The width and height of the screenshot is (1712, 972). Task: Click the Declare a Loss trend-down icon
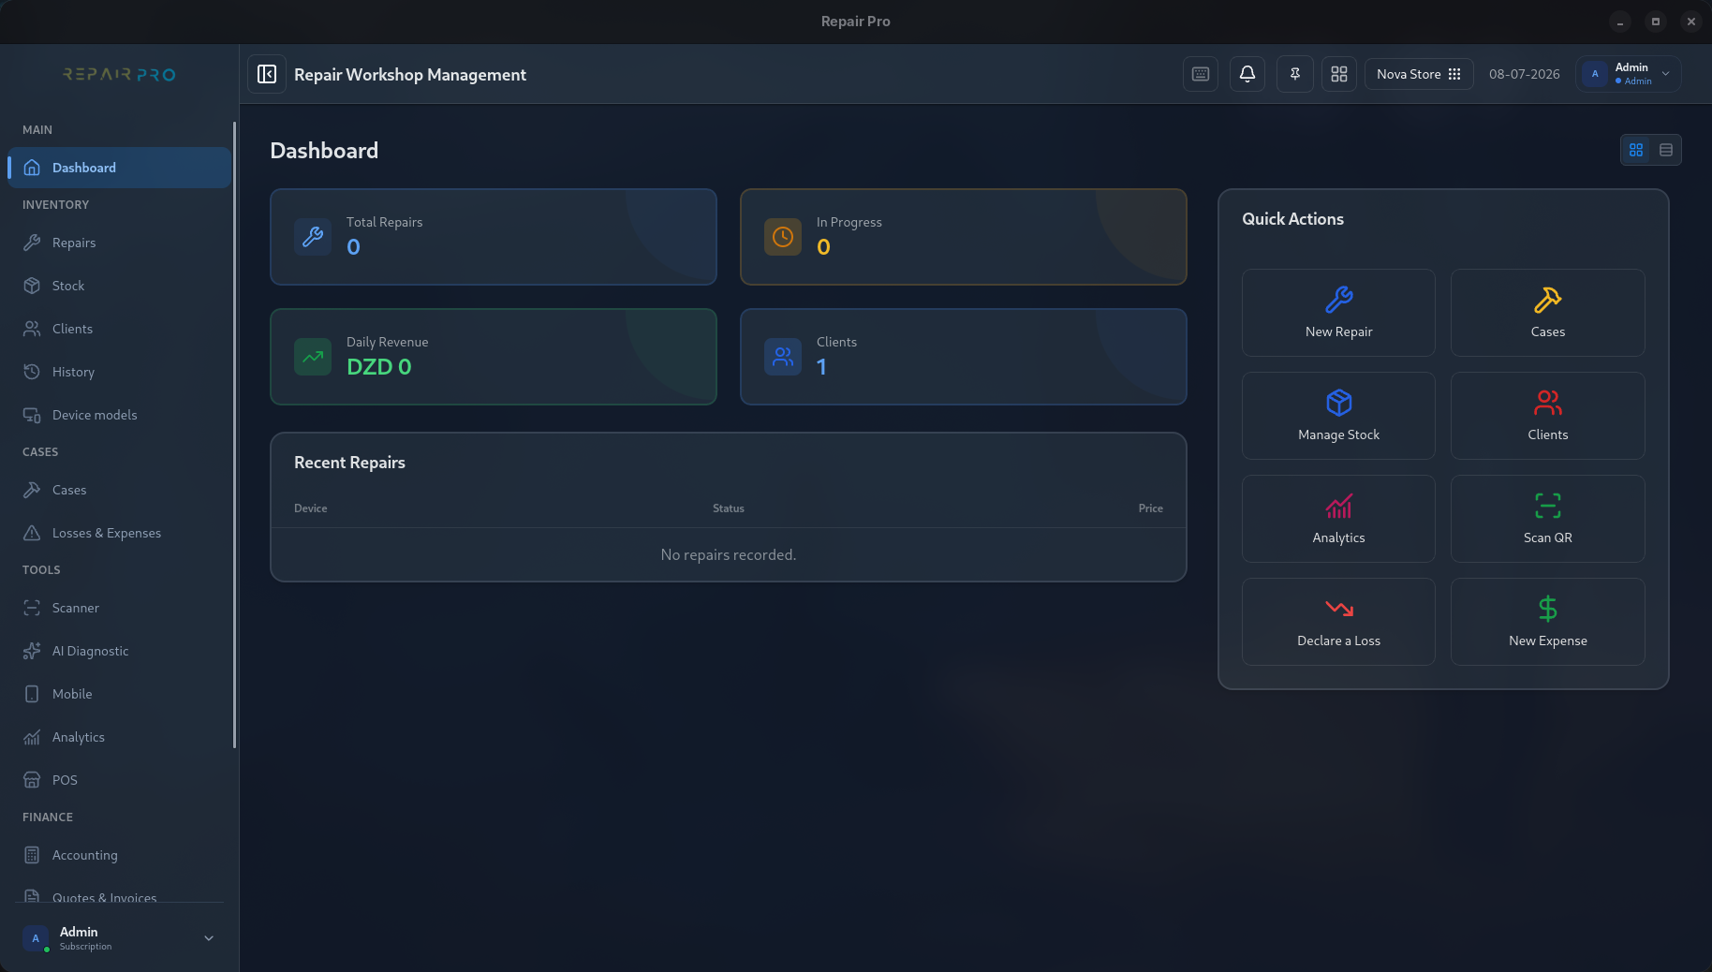1339,609
